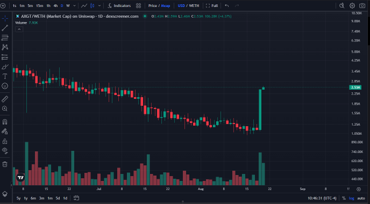This screenshot has height=204, width=370.
Task: Switch chart to Price view
Action: [152, 5]
